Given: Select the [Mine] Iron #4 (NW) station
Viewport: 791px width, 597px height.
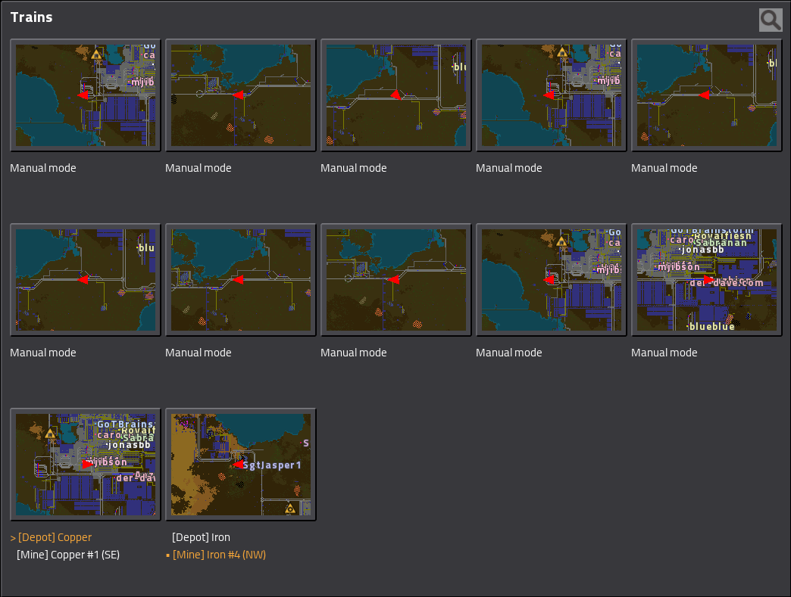Looking at the screenshot, I should (219, 555).
